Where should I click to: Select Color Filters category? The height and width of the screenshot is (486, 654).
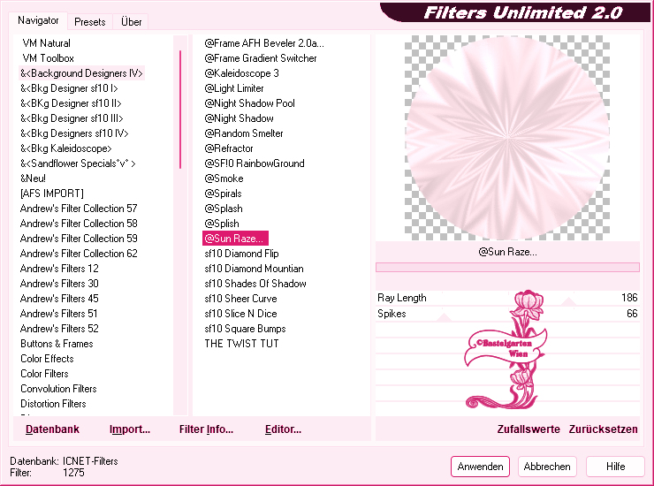[x=44, y=374]
